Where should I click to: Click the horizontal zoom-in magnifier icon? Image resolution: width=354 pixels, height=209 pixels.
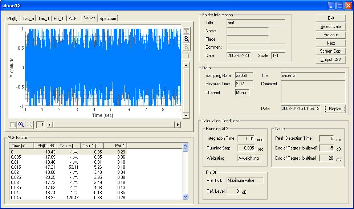21,124
